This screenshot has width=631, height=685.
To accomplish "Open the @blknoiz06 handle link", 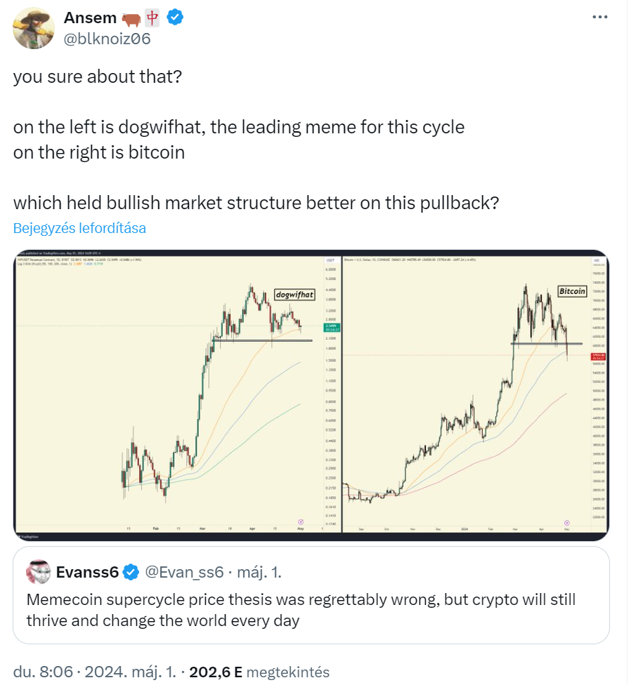I will [107, 39].
